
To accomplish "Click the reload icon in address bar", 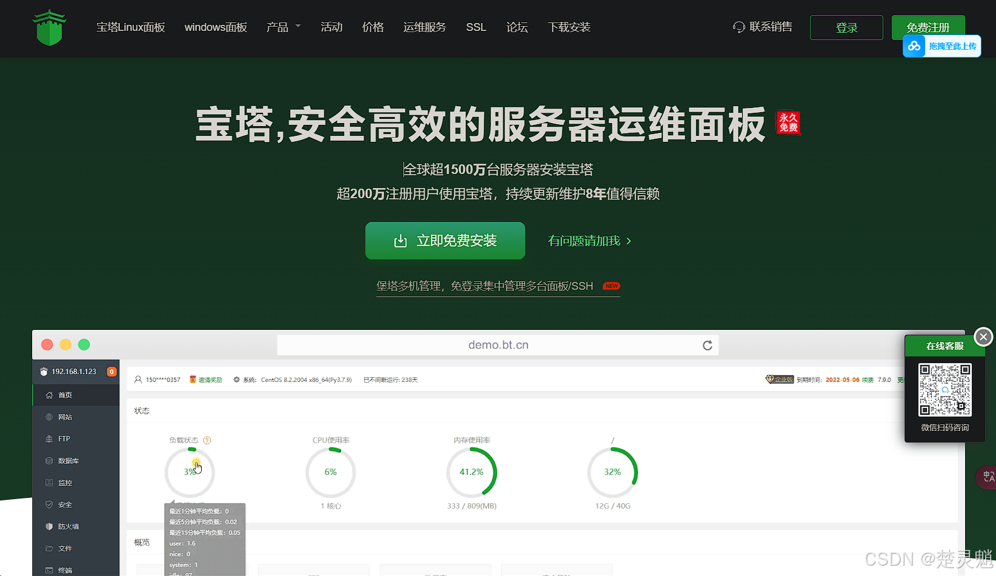I will tap(707, 345).
